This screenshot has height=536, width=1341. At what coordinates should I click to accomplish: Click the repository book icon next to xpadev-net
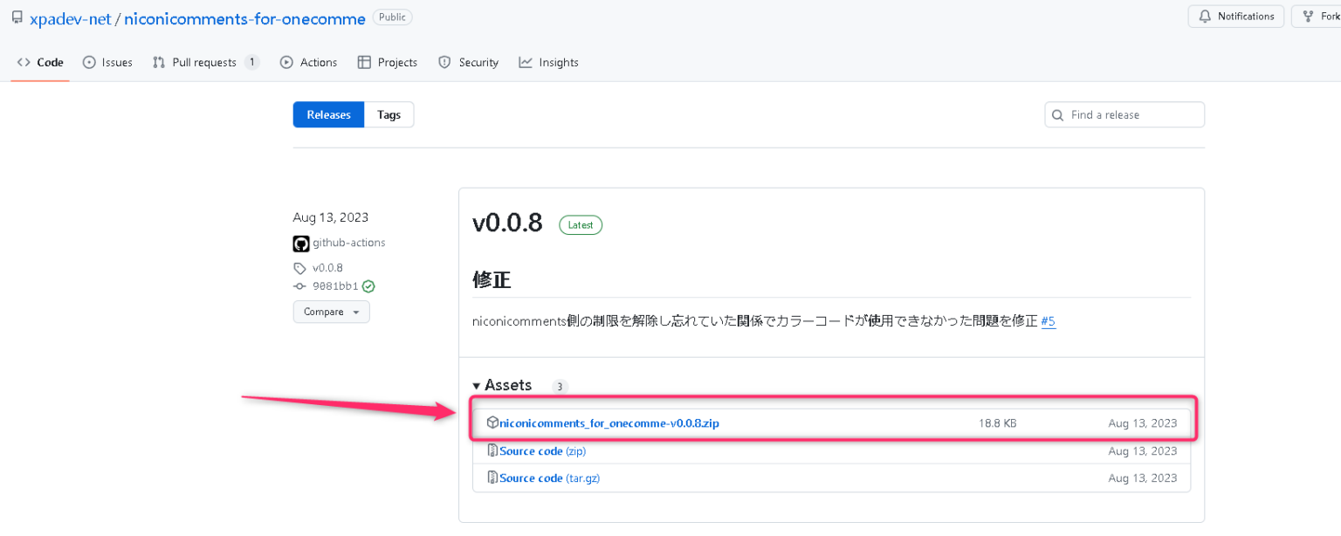17,17
